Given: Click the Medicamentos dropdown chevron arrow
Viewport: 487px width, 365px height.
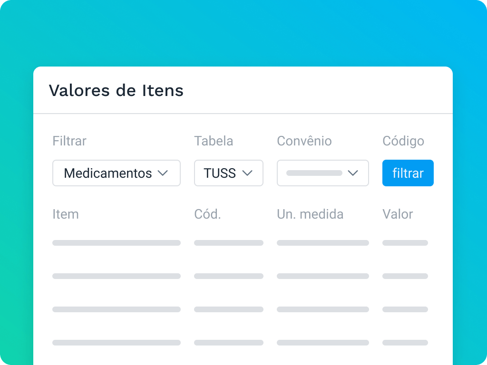Looking at the screenshot, I should 163,173.
